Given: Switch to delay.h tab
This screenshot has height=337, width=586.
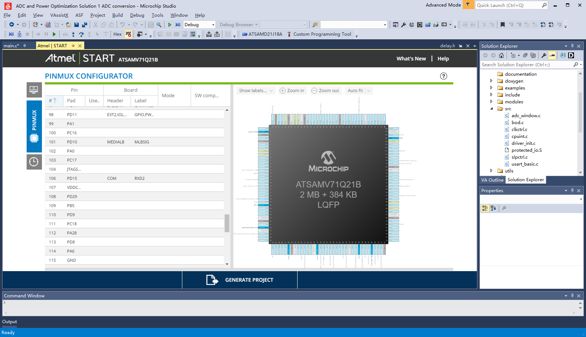Looking at the screenshot, I should click(x=447, y=46).
